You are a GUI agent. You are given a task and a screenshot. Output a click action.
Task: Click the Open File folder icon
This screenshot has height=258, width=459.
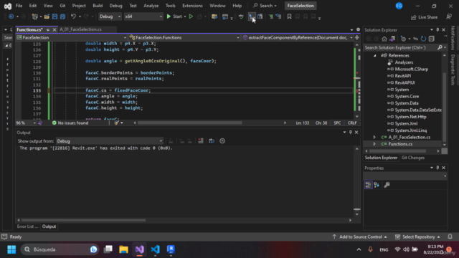pos(47,16)
